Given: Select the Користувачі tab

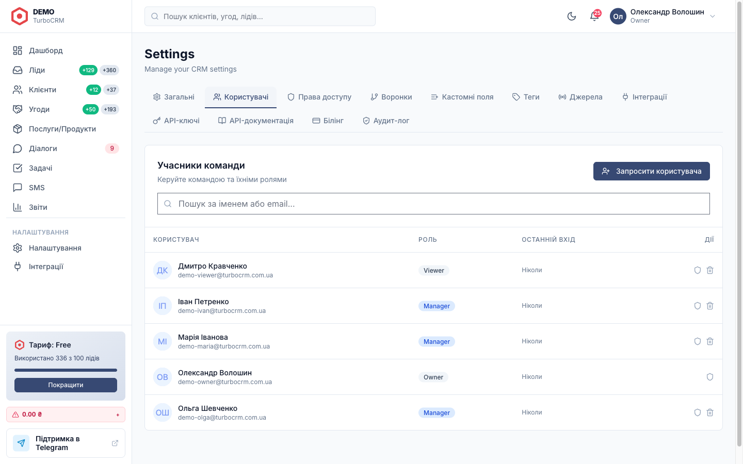Looking at the screenshot, I should click(241, 97).
